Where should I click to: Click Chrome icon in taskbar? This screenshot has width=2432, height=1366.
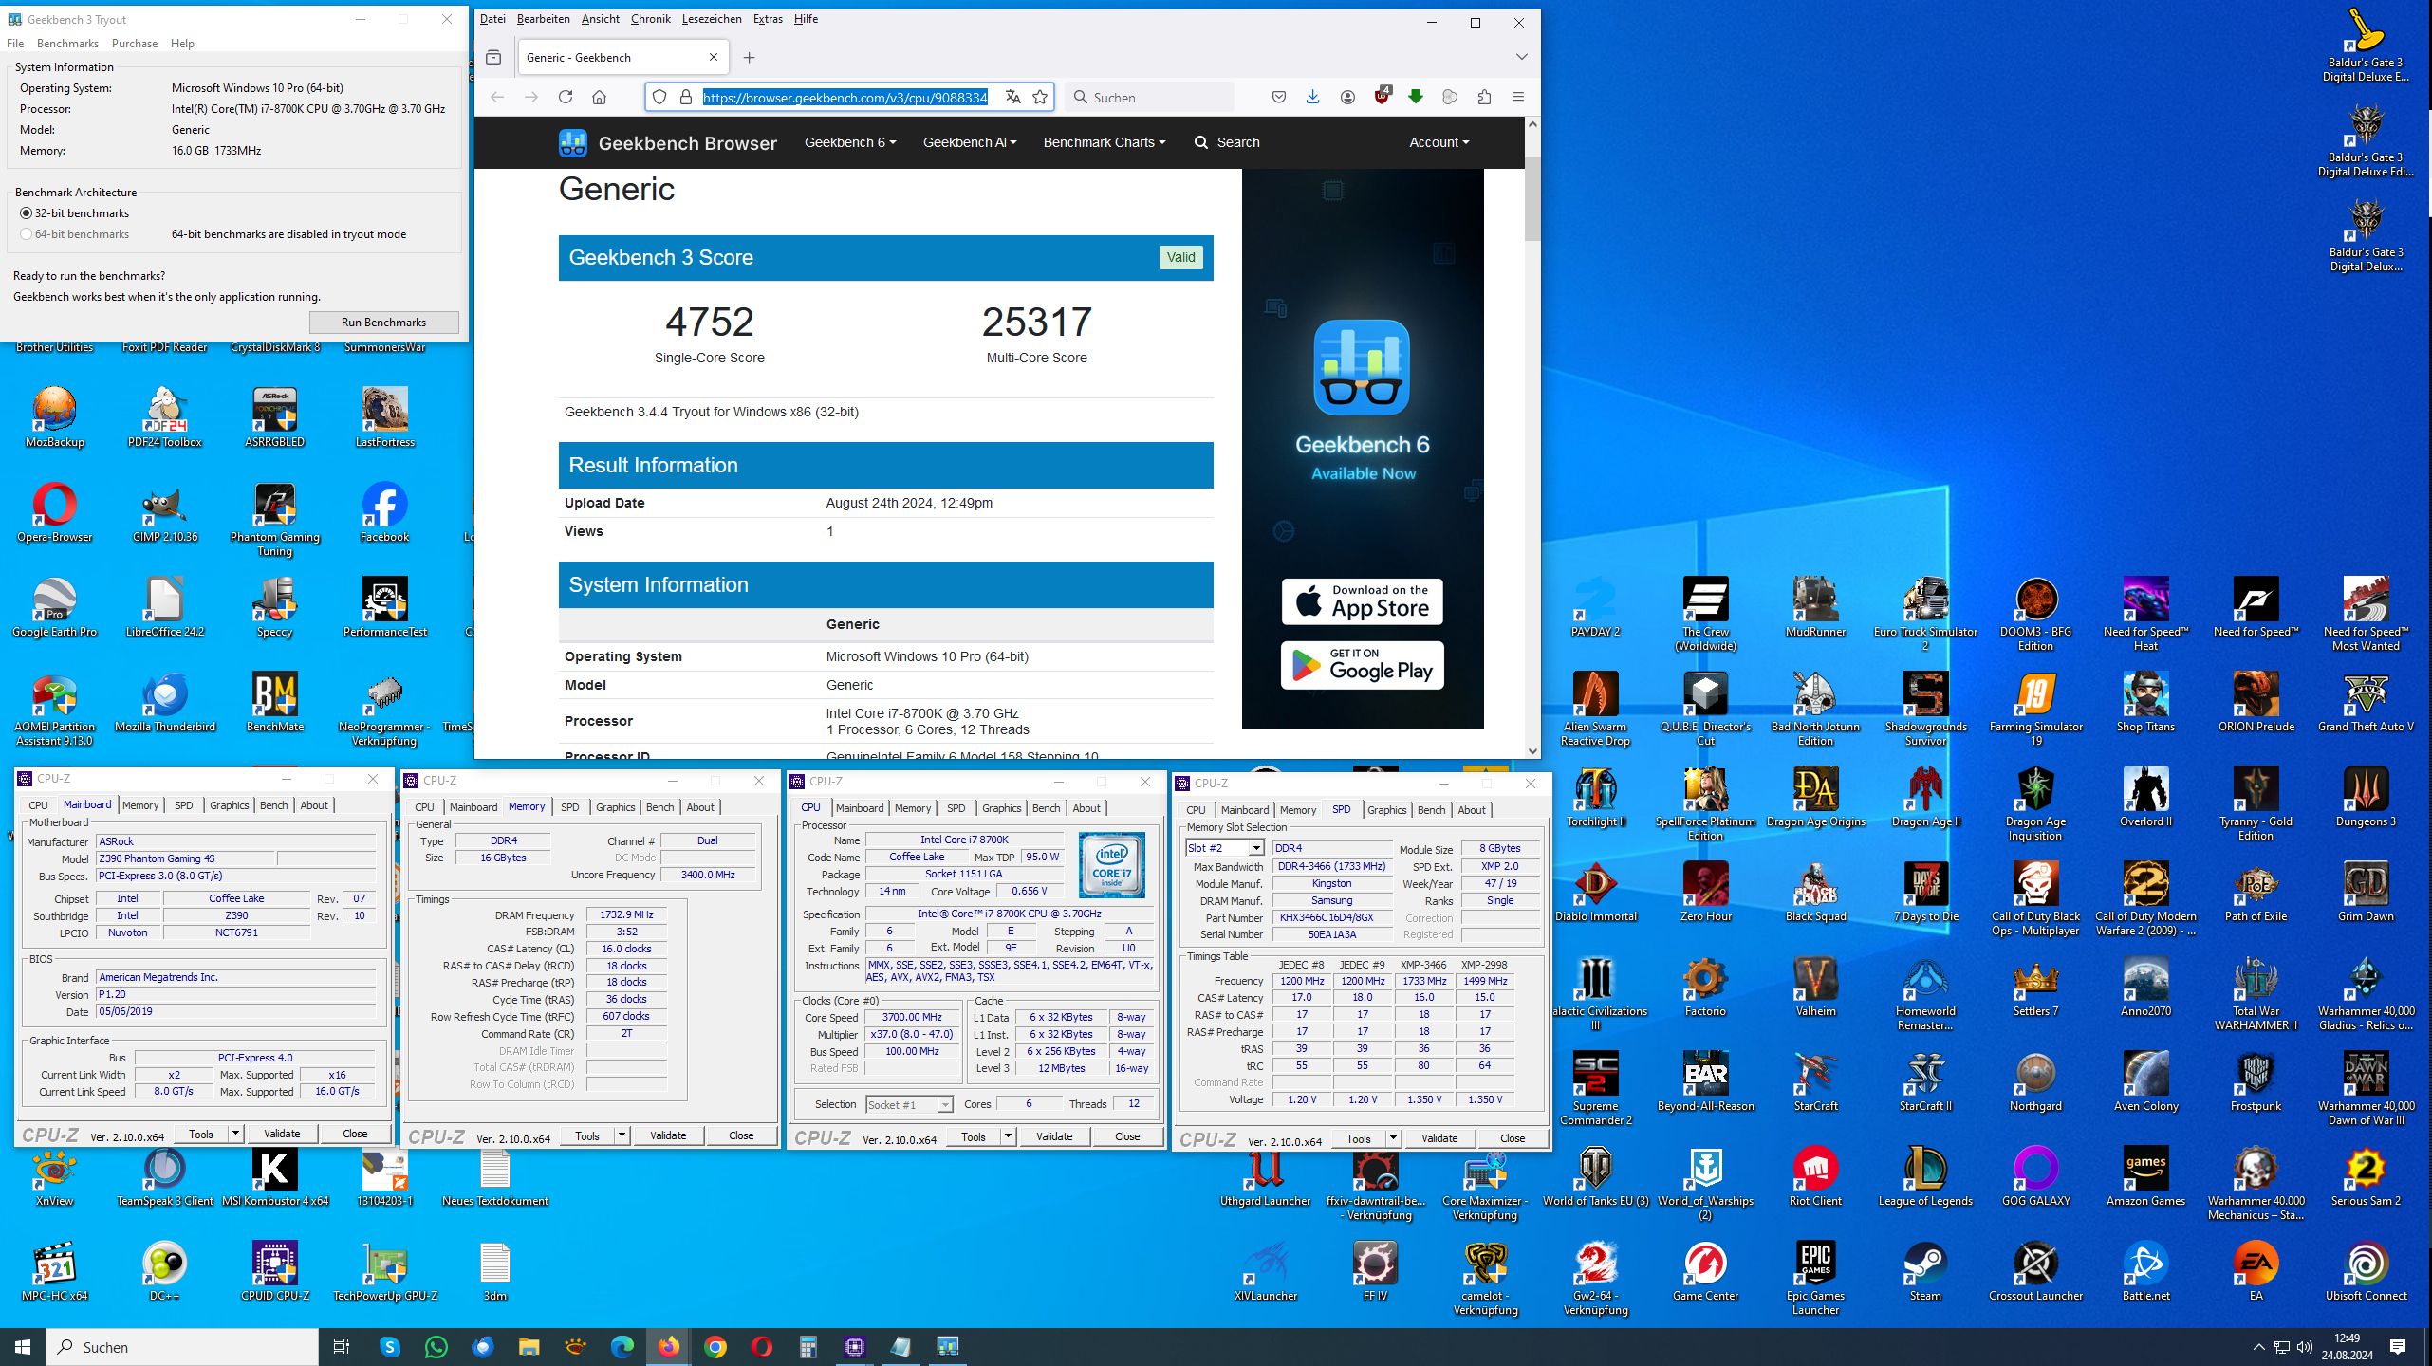point(715,1347)
